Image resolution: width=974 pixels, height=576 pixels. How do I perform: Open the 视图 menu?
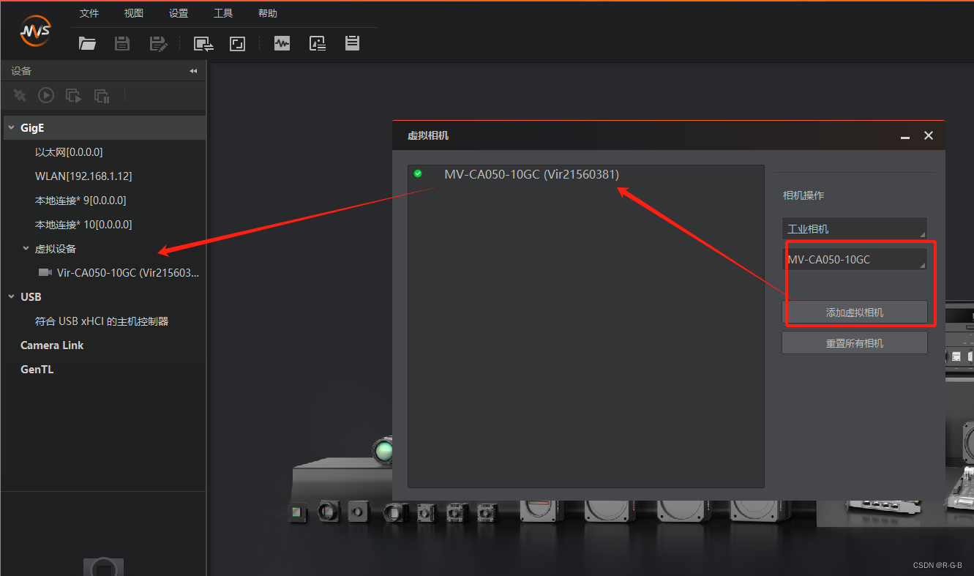134,13
